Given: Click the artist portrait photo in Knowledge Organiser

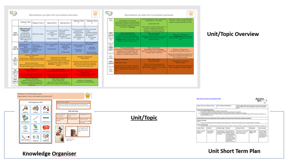Looking at the screenshot, I should coord(74,133).
